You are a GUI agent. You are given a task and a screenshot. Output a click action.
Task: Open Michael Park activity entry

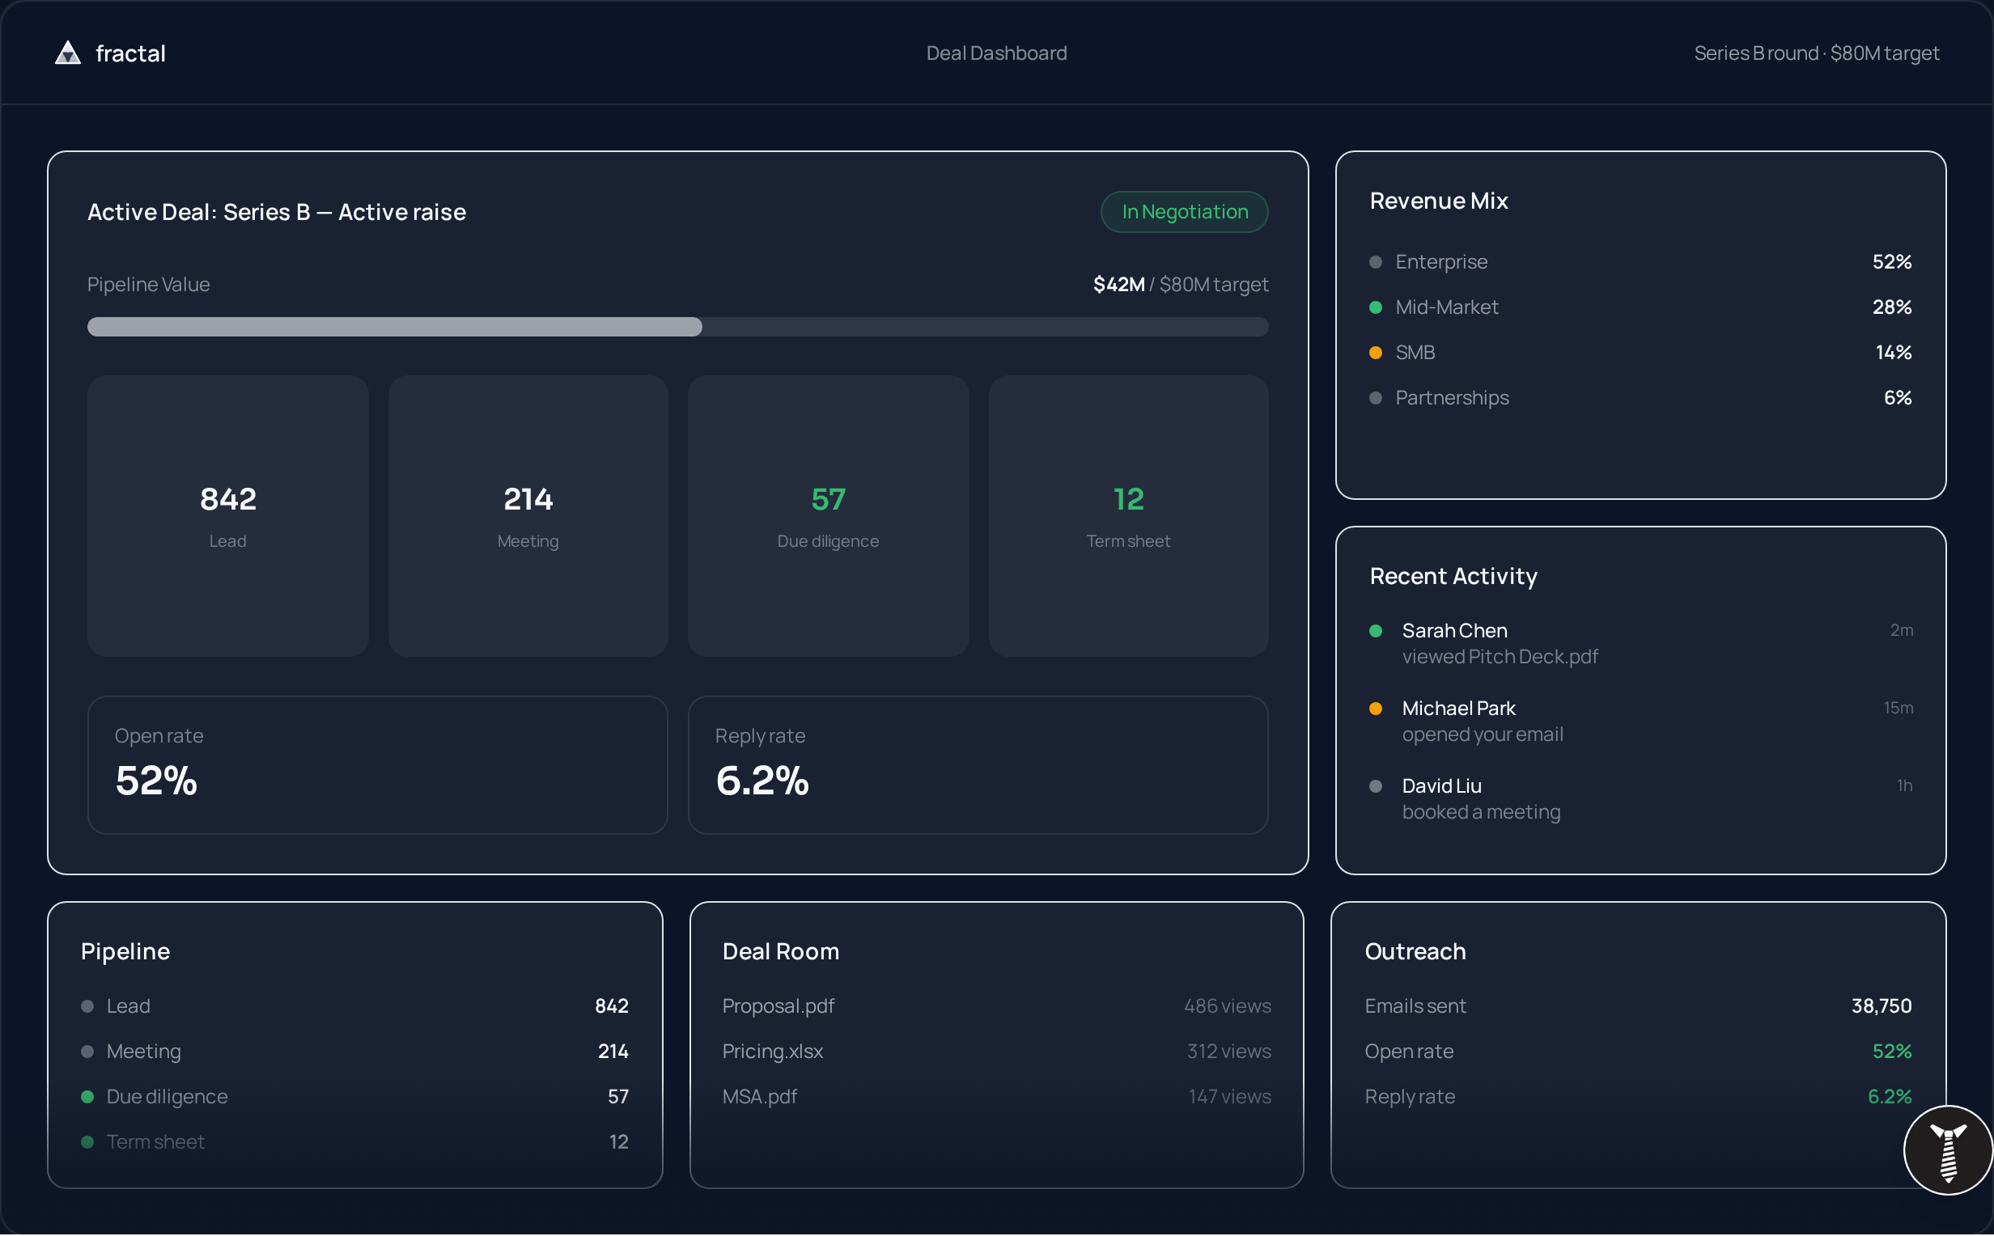(x=1640, y=722)
